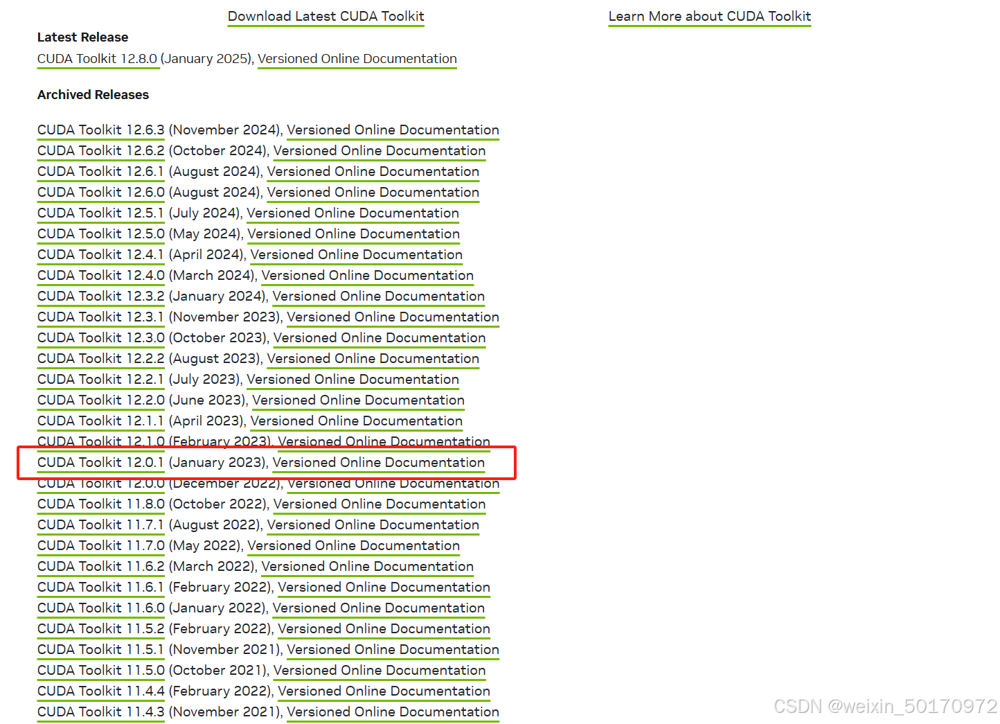Click the CUDA Toolkit 12.6.3 link
The image size is (1000, 724).
pos(101,130)
